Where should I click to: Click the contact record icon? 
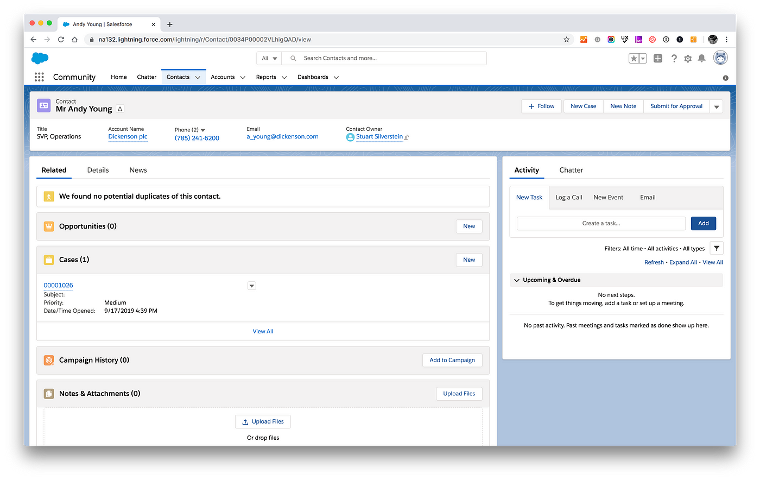[44, 105]
